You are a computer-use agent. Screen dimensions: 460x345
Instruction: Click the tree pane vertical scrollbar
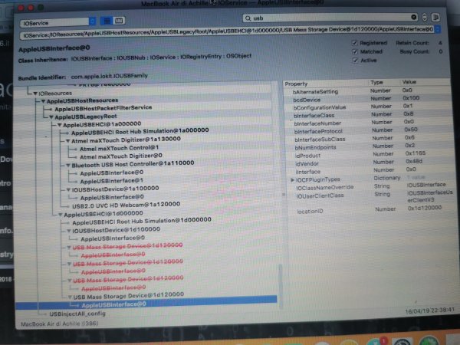tap(281, 286)
